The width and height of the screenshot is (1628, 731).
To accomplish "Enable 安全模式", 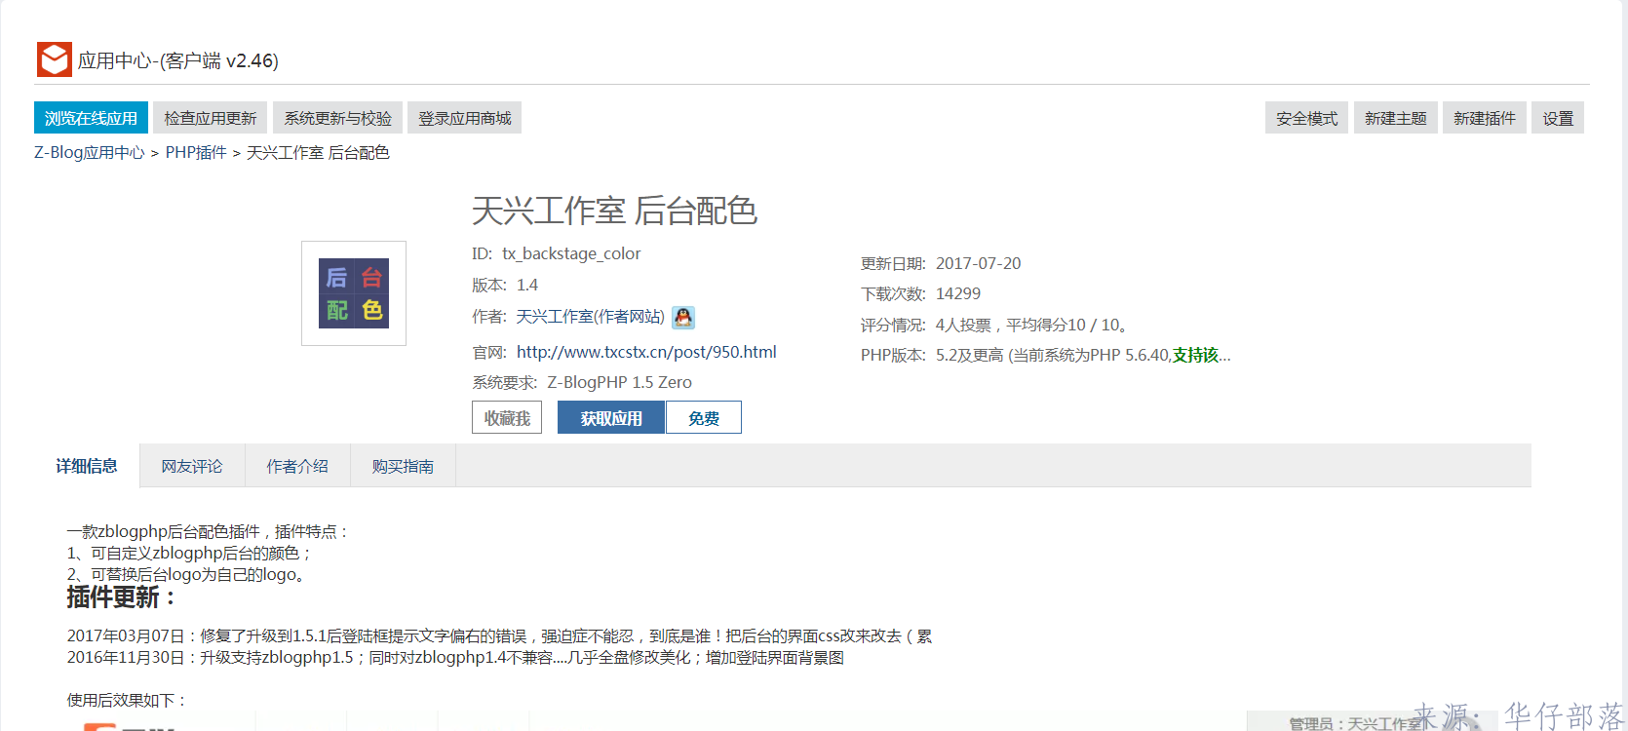I will click(x=1307, y=118).
